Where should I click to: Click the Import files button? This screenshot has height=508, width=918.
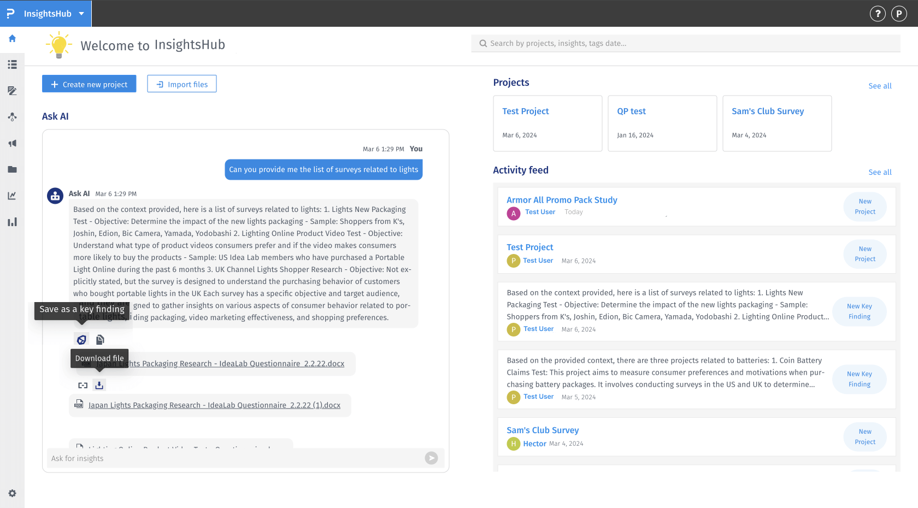click(182, 84)
